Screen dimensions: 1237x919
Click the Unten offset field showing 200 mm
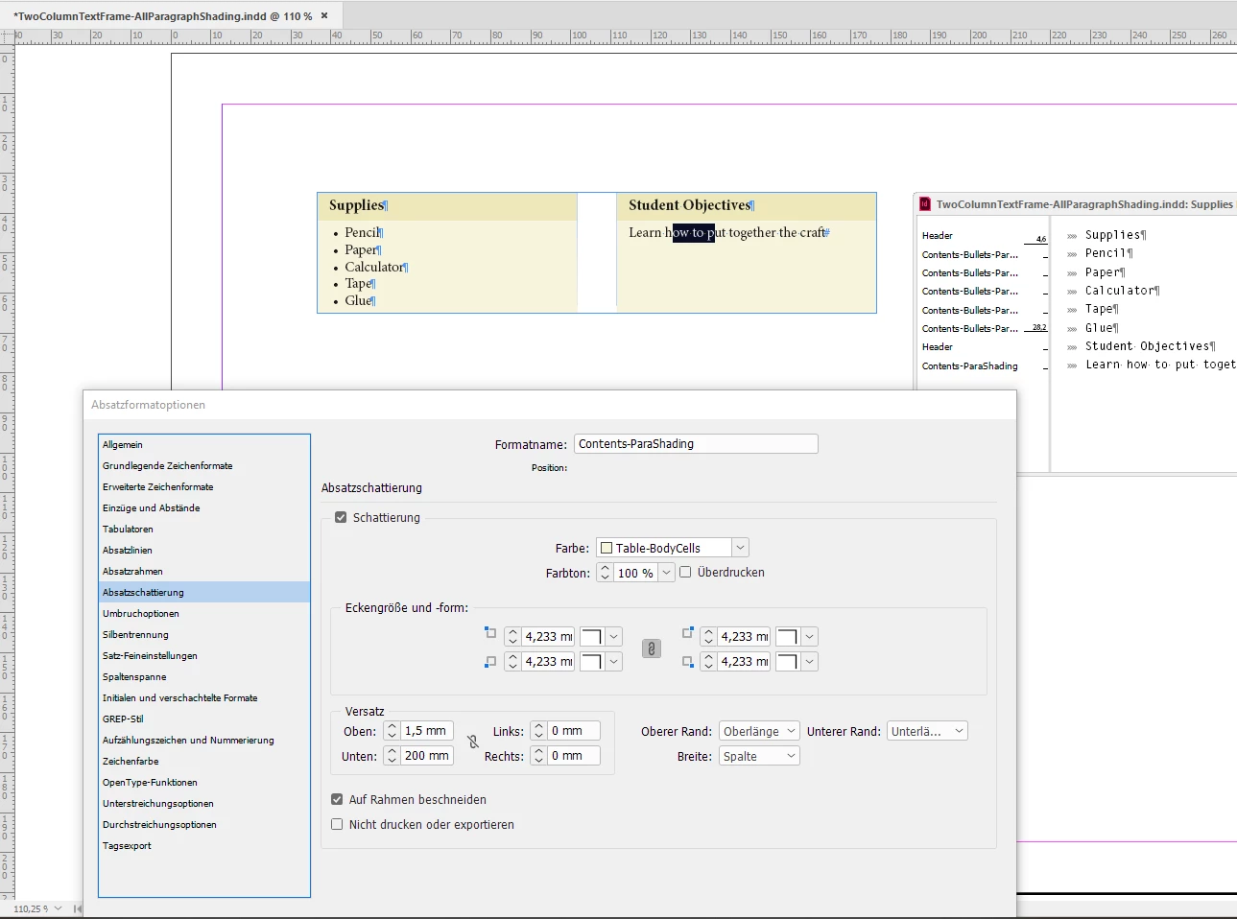[427, 756]
